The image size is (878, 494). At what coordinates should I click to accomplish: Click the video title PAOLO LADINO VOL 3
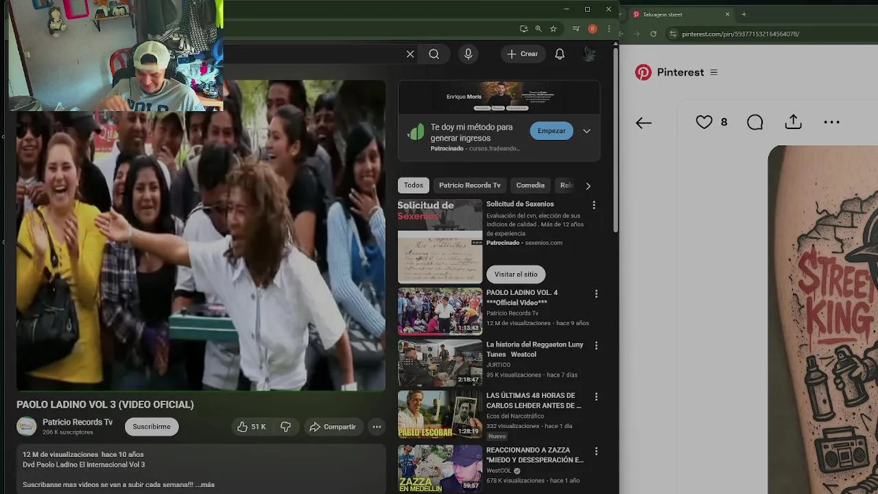(x=105, y=405)
